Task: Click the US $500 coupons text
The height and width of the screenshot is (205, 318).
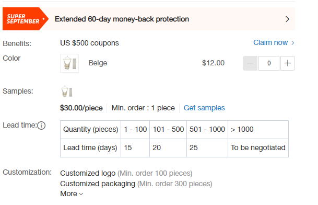Action: [89, 43]
